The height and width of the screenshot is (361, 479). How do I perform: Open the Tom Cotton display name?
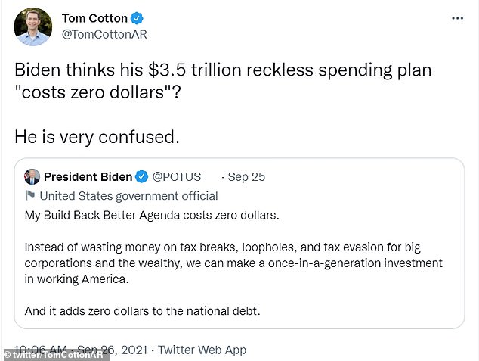tap(94, 18)
